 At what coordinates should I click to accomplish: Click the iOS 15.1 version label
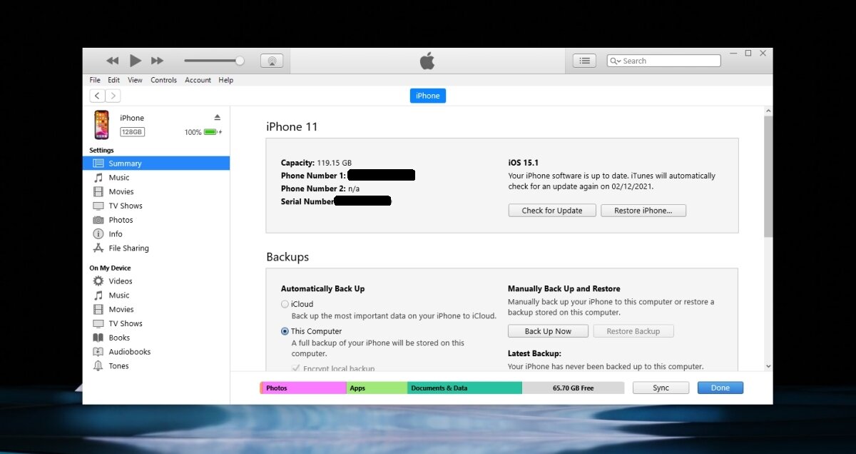point(523,163)
